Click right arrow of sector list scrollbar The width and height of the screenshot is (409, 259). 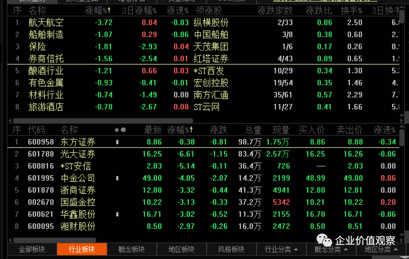click(402, 121)
